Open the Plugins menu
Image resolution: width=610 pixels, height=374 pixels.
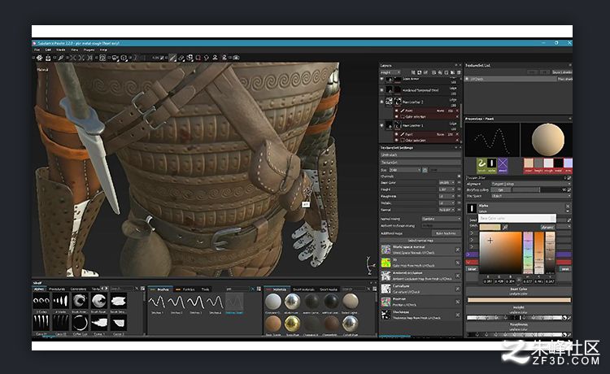click(x=89, y=50)
